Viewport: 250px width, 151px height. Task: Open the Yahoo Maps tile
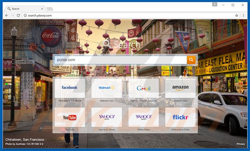tap(143, 117)
